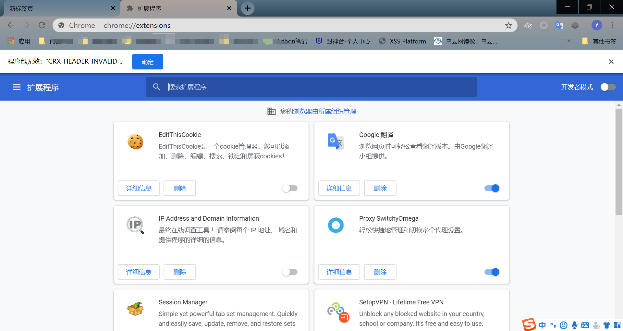Viewport: 623px width, 331px height.
Task: Click the Session Manager box icon
Action: [135, 309]
